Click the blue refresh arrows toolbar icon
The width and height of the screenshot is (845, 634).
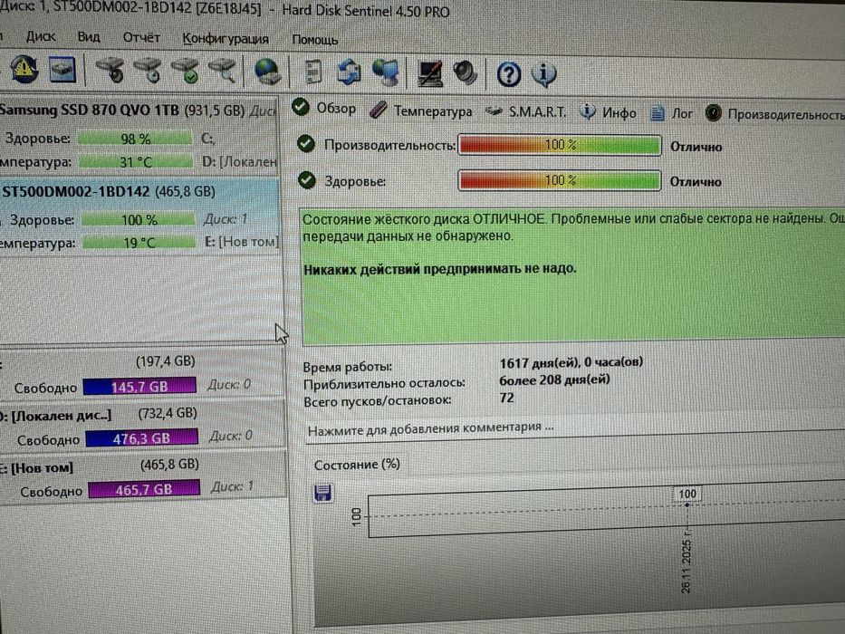pyautogui.click(x=350, y=72)
